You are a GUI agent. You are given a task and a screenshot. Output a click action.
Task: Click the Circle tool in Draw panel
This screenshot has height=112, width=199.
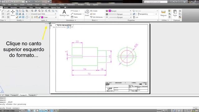click(x=3, y=14)
